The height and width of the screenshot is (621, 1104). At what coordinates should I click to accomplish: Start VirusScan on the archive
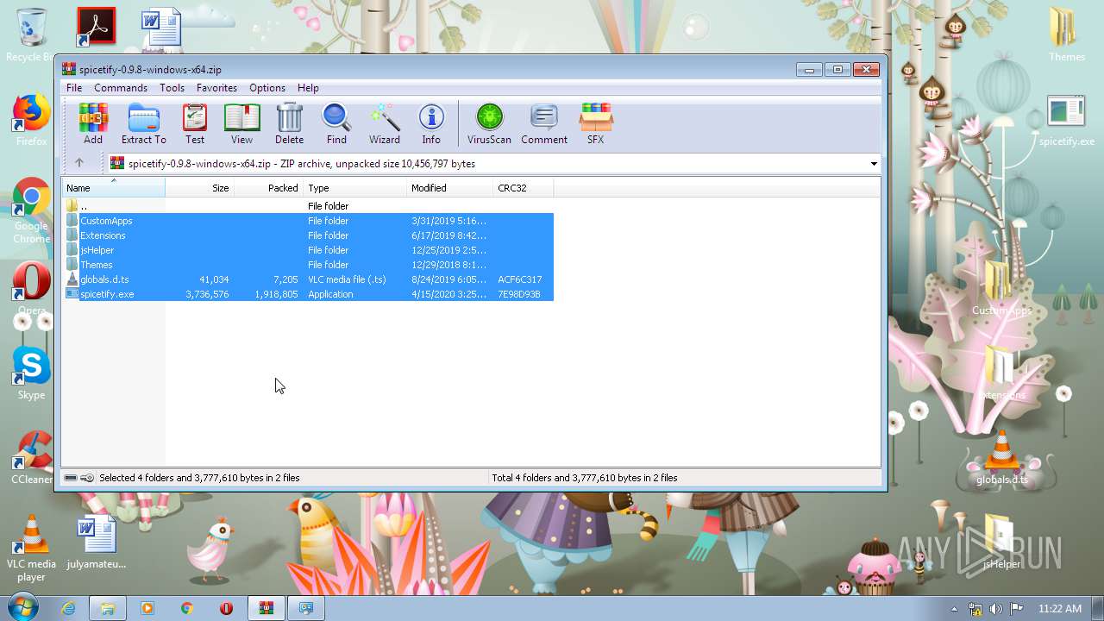coord(489,123)
